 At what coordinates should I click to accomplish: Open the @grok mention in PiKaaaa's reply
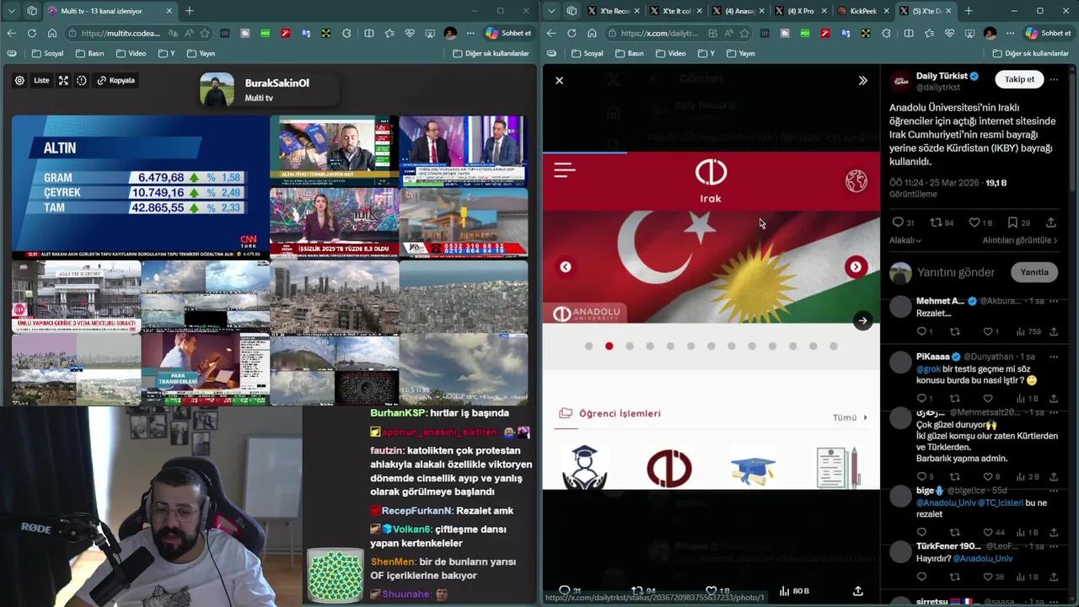pyautogui.click(x=928, y=369)
